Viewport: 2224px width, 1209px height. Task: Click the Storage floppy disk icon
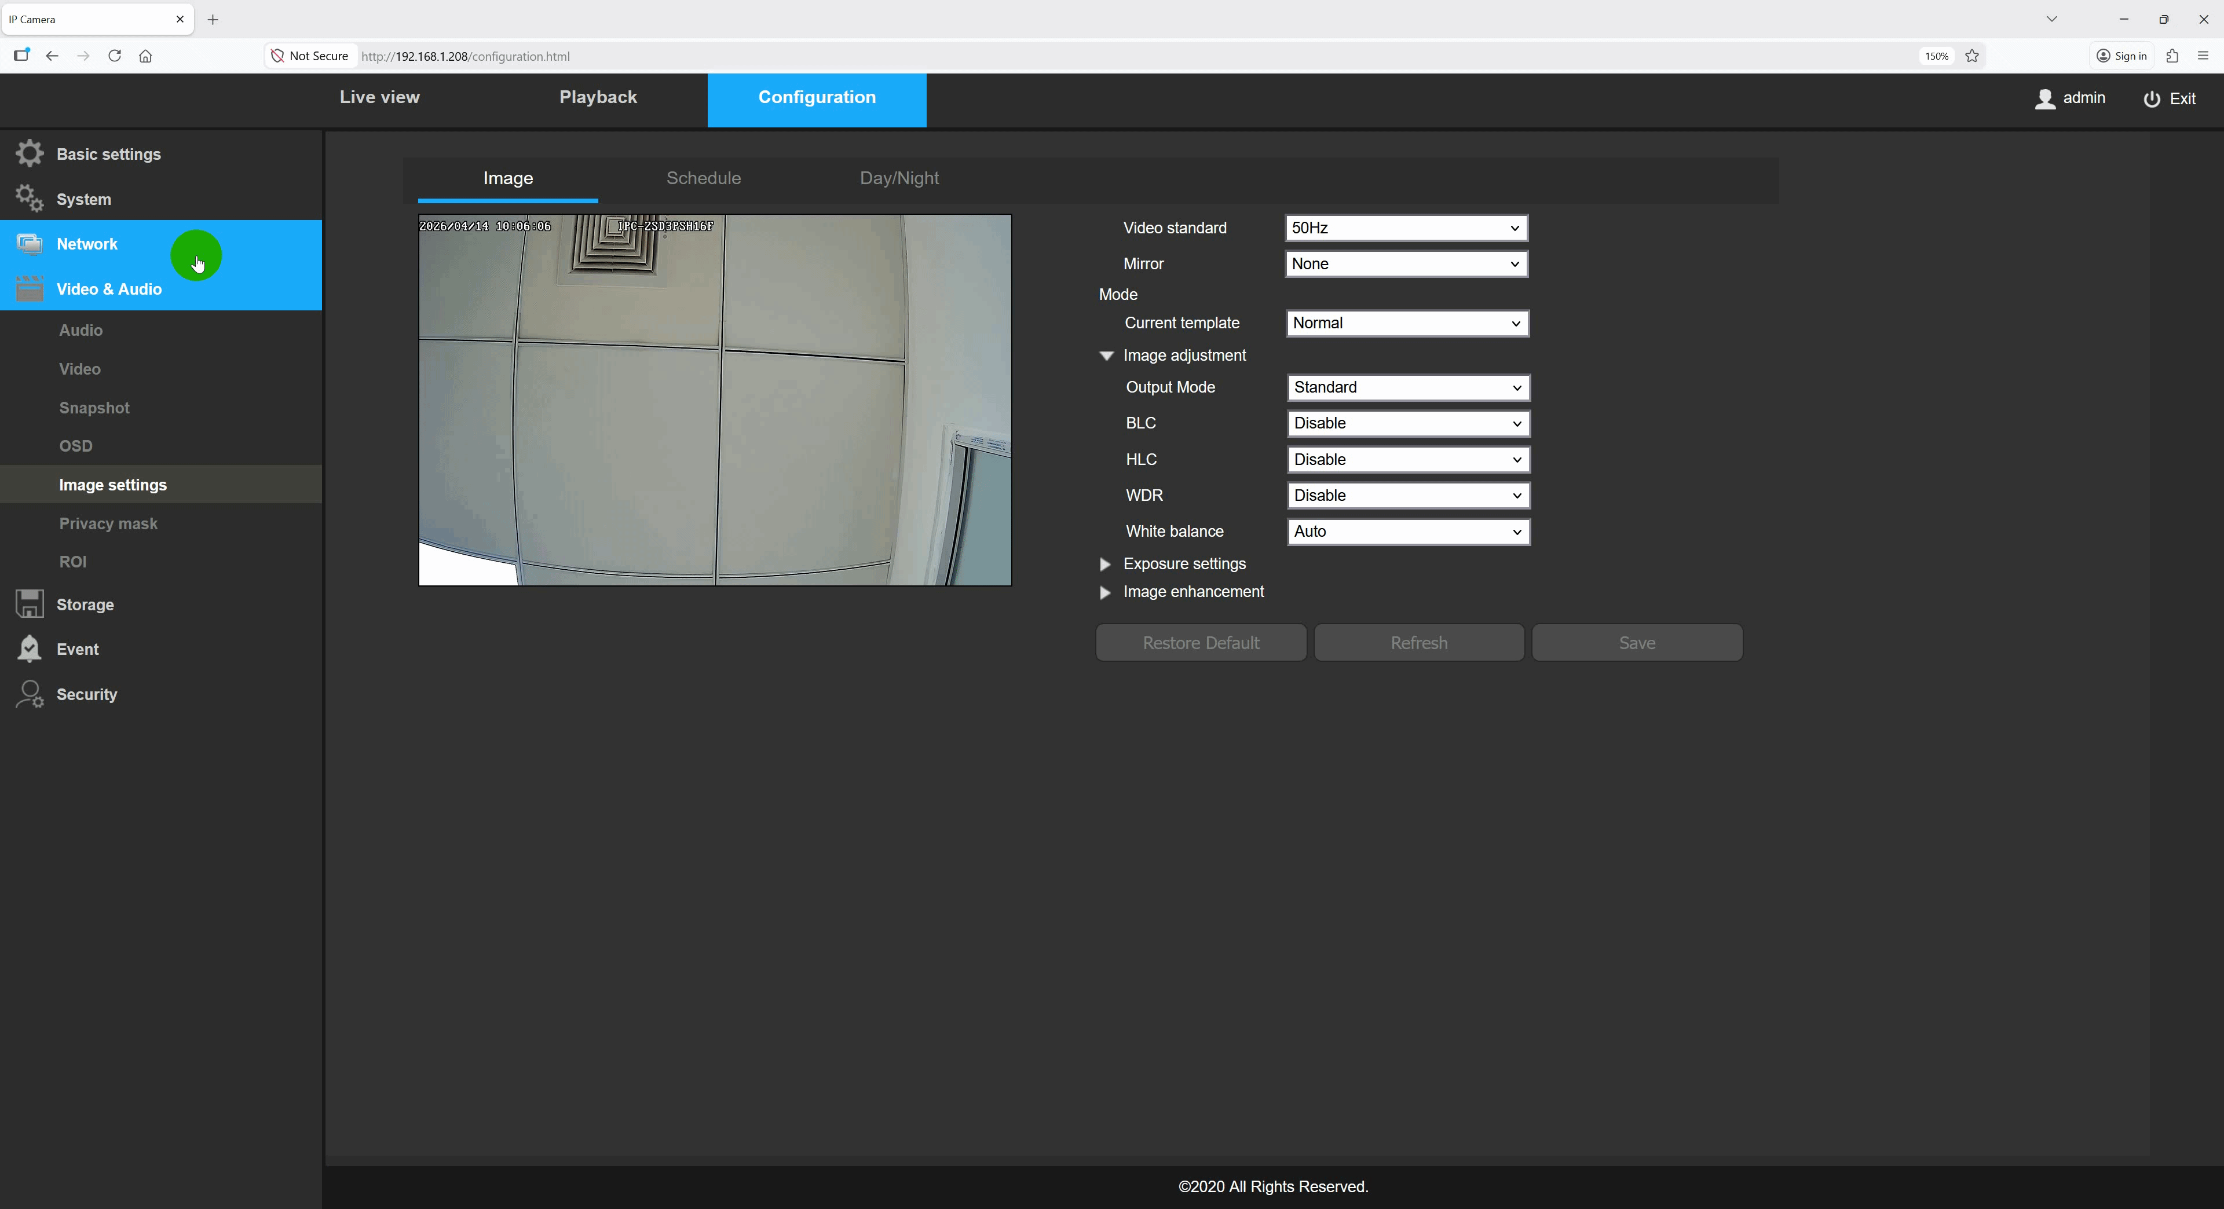coord(30,604)
